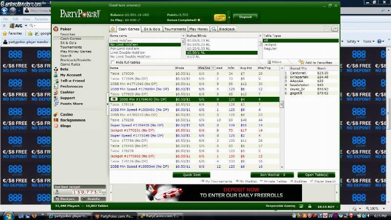Click the Deposit Now freerolls banner
Image resolution: width=391 pixels, height=220 pixels.
(224, 193)
